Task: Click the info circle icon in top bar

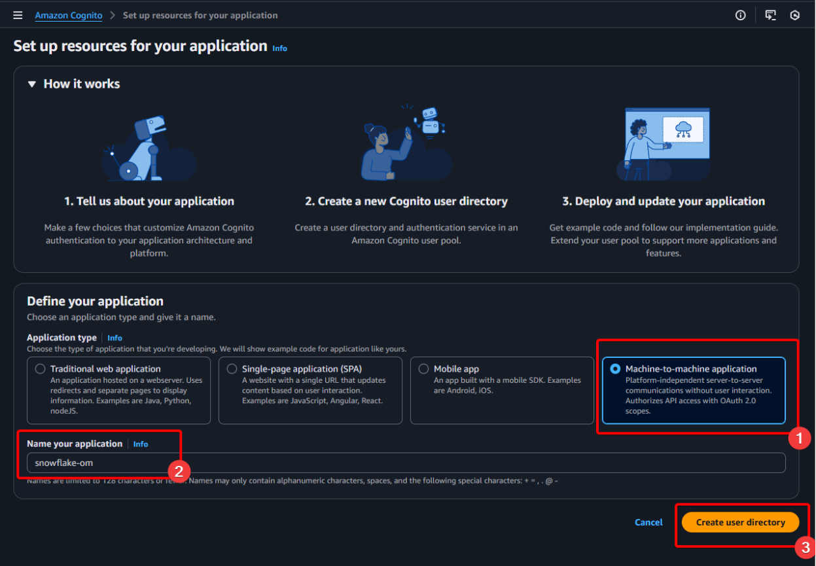Action: point(740,15)
